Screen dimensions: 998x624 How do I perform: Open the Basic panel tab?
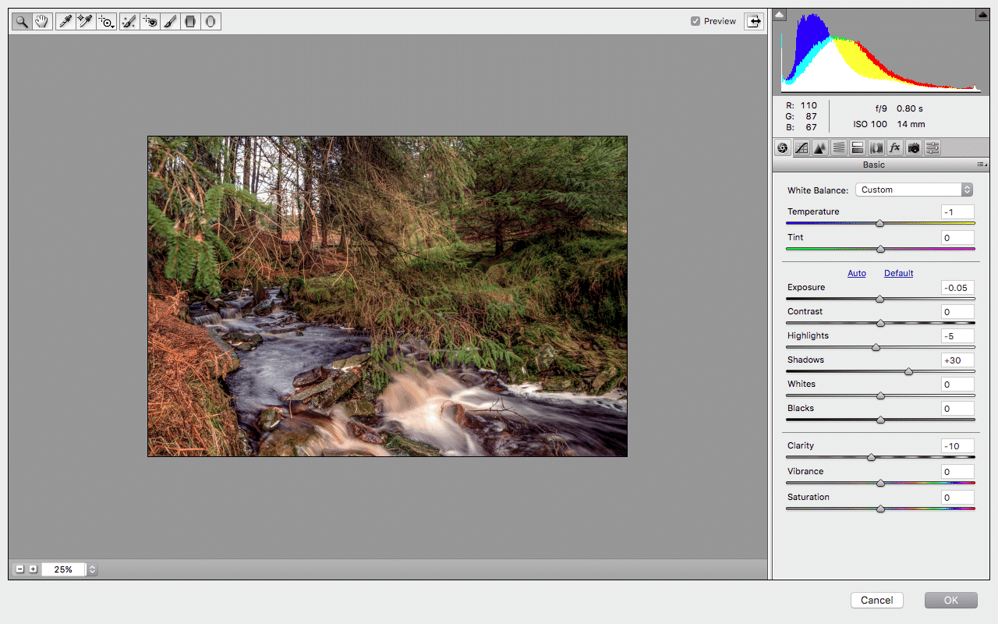point(783,147)
